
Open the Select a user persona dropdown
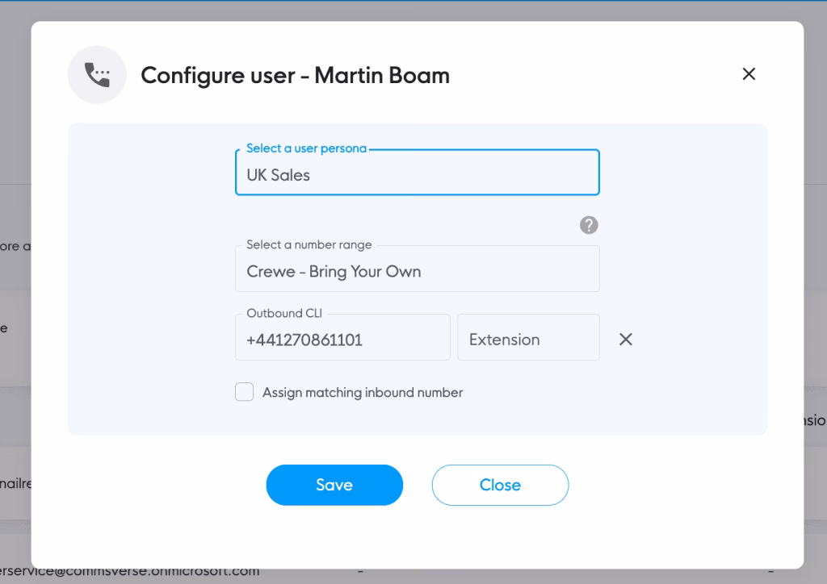(417, 173)
